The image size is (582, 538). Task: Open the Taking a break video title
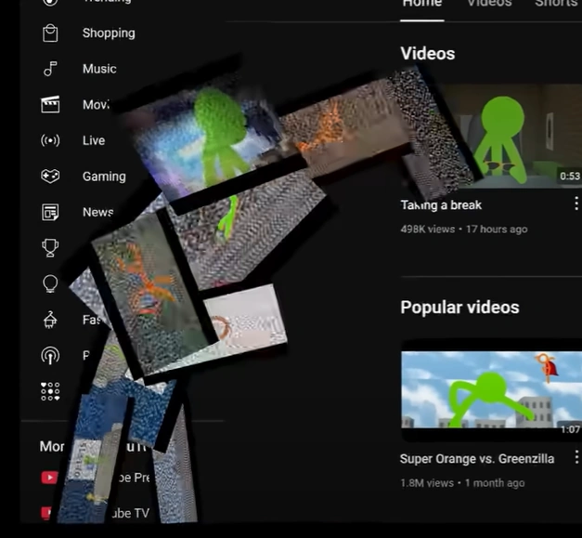pos(441,205)
